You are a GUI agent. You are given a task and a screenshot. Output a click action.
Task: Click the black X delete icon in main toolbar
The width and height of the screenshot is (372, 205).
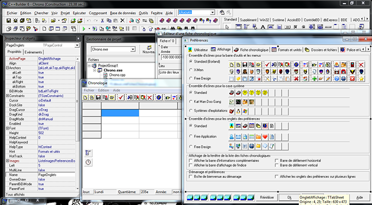(x=122, y=21)
